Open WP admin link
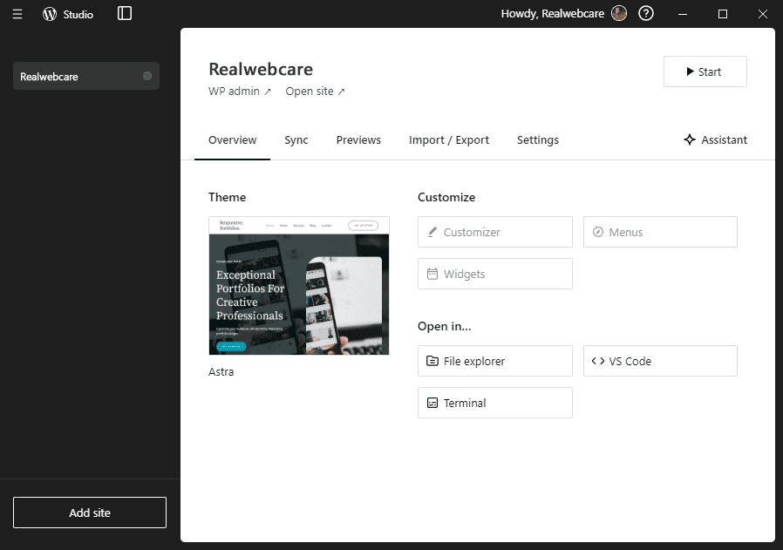Image resolution: width=783 pixels, height=550 pixels. click(x=240, y=92)
